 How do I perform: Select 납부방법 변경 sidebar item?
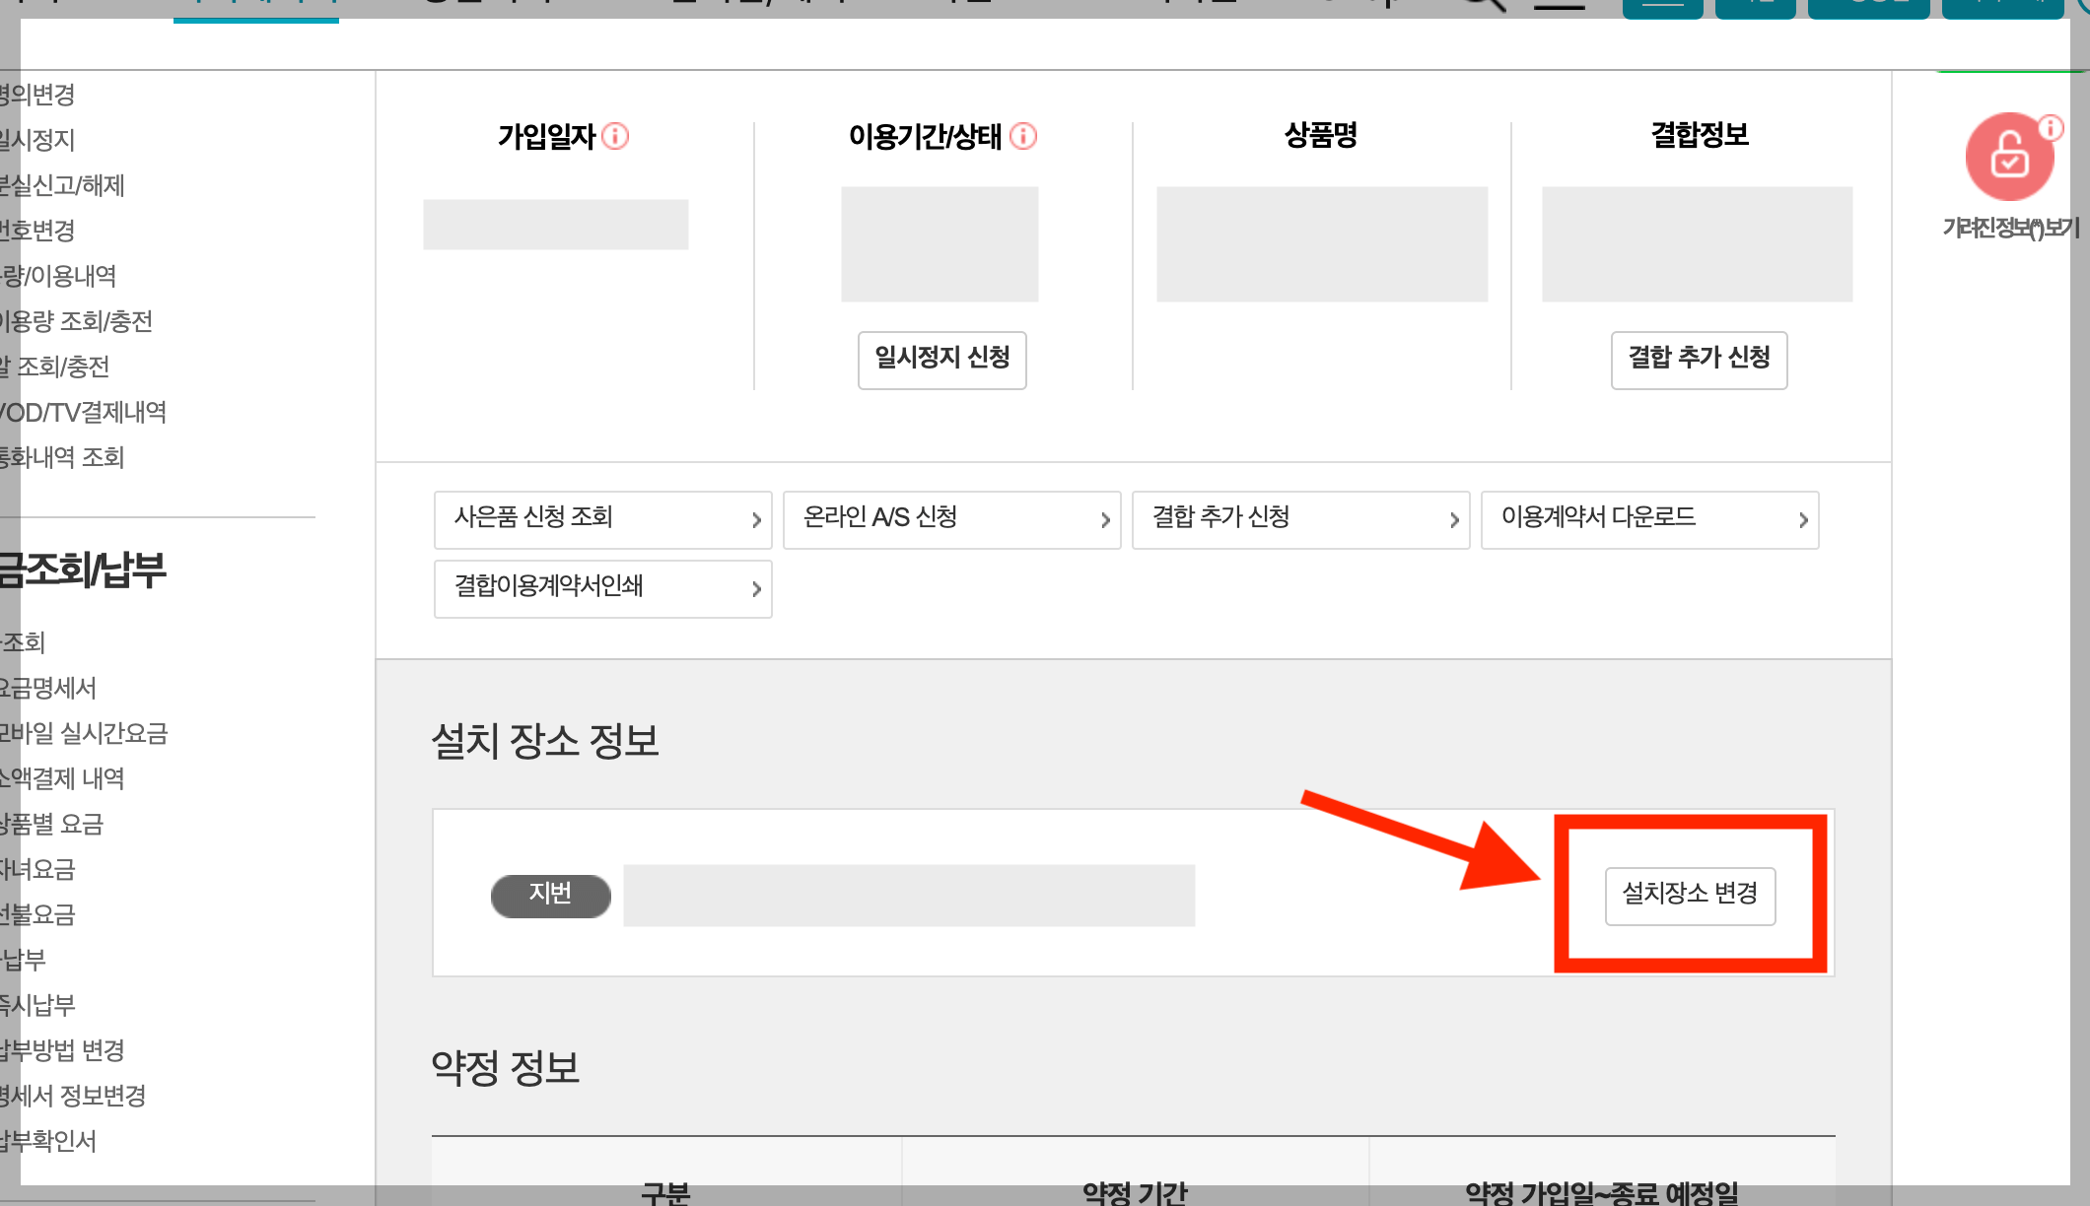pyautogui.click(x=62, y=1050)
